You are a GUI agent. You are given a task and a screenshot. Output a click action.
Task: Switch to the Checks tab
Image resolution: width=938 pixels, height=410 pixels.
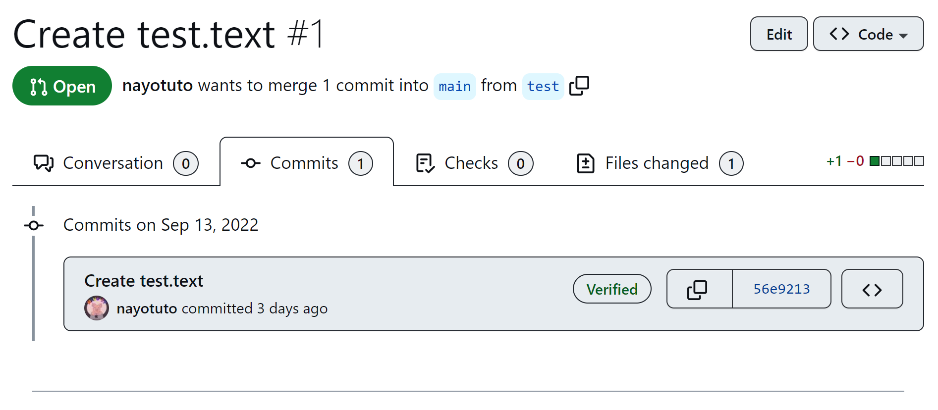coord(471,163)
